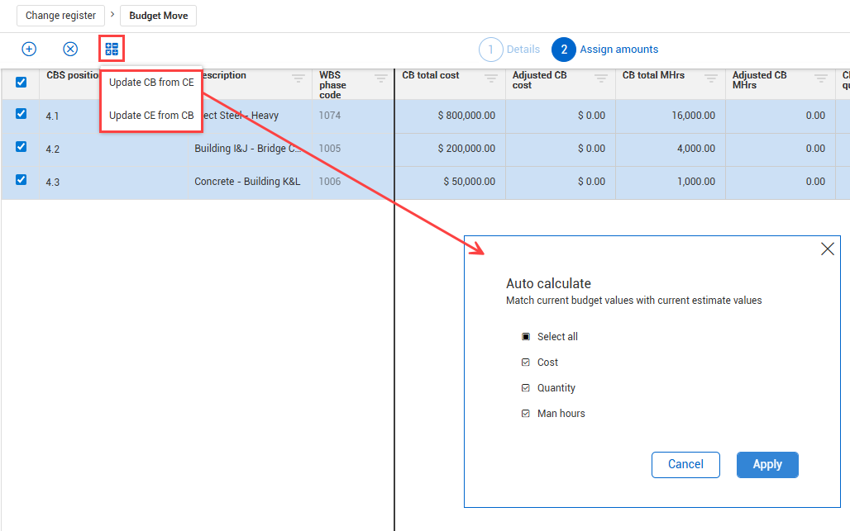This screenshot has height=531, width=850.
Task: Choose Update CE from CB
Action: pyautogui.click(x=151, y=116)
